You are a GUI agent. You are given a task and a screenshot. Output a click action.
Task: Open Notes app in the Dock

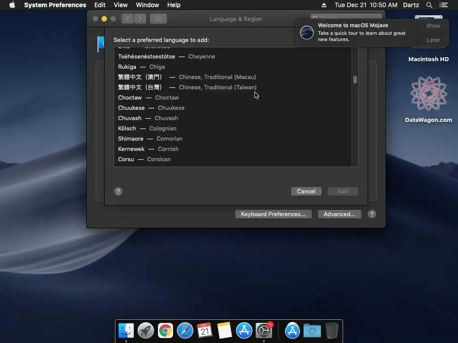point(225,330)
